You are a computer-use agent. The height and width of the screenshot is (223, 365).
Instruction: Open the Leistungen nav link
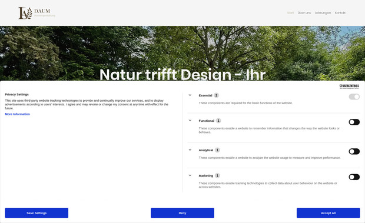coord(323,13)
